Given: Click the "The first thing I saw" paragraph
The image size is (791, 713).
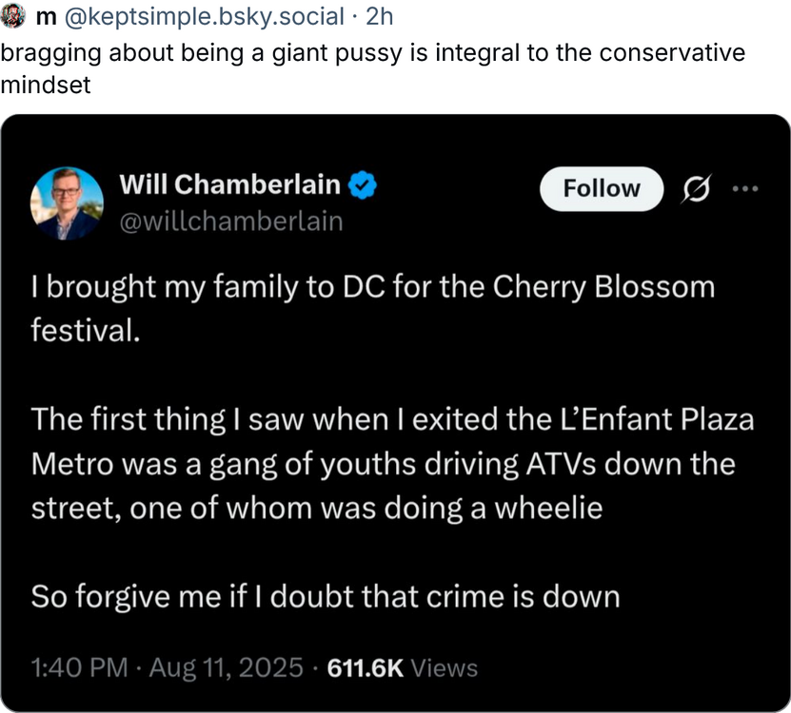Looking at the screenshot, I should (x=381, y=465).
